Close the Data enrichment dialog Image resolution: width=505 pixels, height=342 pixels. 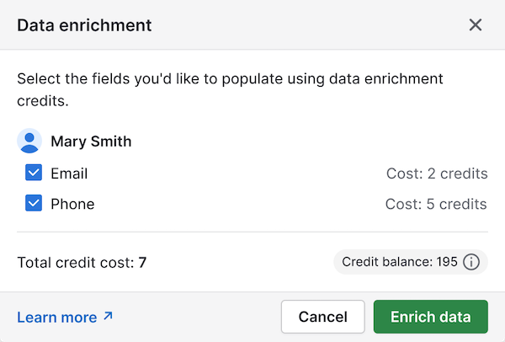pyautogui.click(x=476, y=24)
